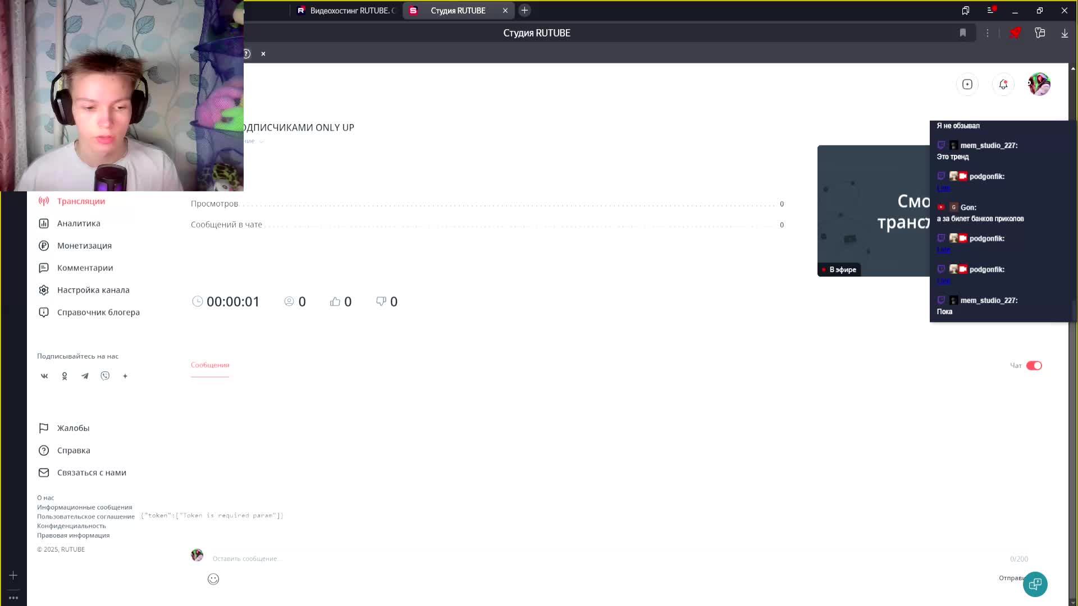Click the Пользовательское соглашение link

pos(86,516)
